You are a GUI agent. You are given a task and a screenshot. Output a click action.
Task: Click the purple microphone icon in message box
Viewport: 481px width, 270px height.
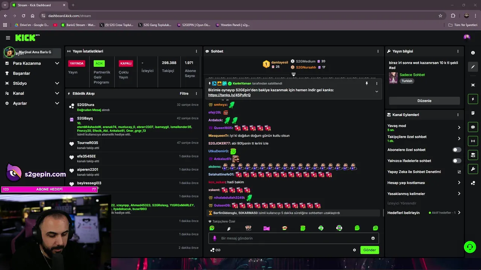click(x=215, y=238)
